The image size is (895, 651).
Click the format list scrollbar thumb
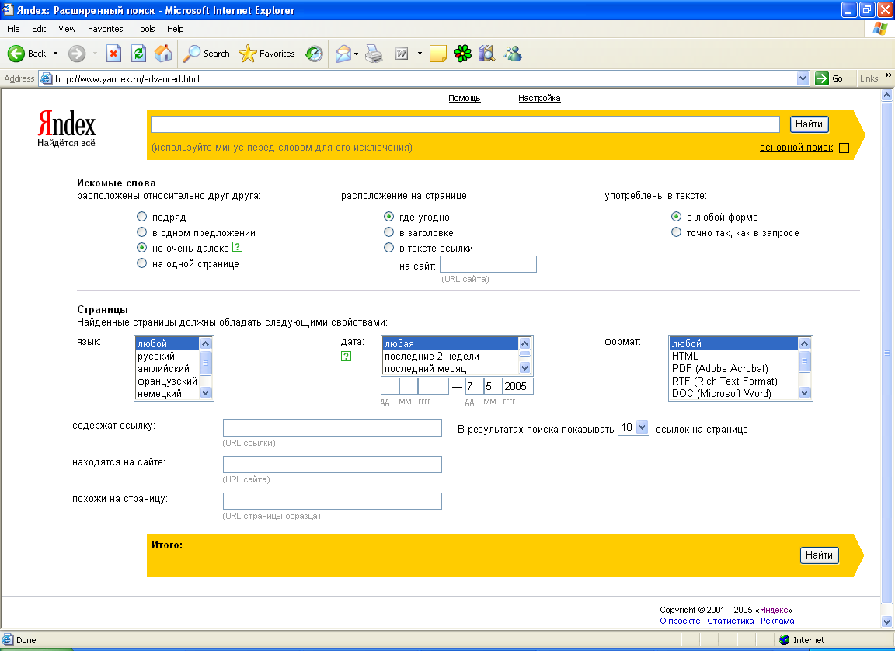click(804, 362)
